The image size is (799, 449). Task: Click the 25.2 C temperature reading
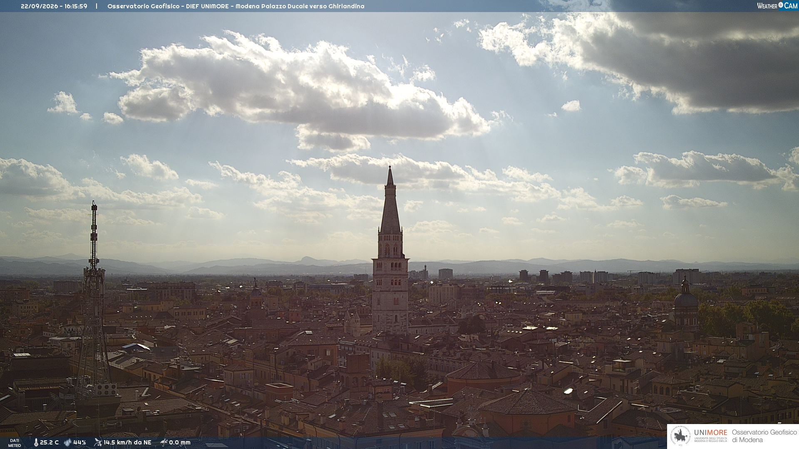click(49, 442)
